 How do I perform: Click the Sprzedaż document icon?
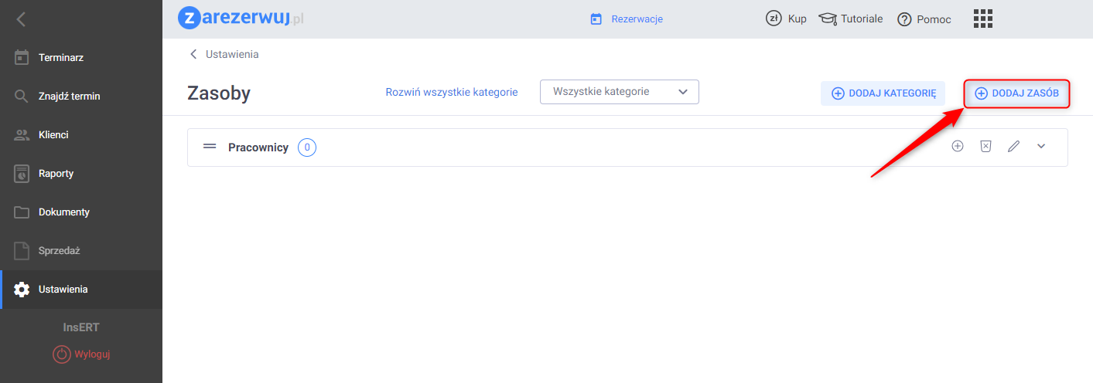(22, 250)
